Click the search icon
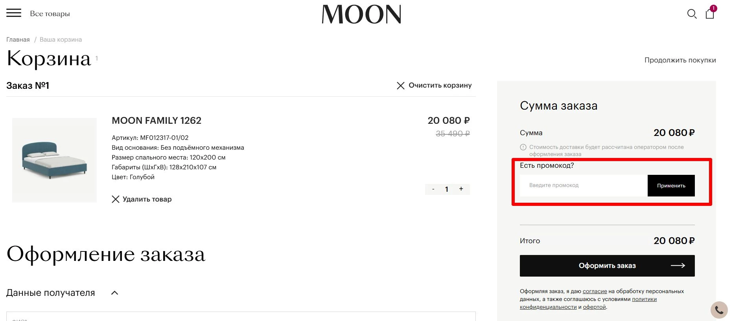 point(692,13)
